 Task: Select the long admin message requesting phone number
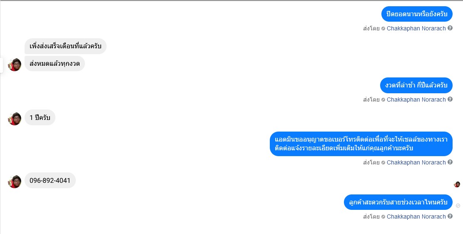[361, 144]
